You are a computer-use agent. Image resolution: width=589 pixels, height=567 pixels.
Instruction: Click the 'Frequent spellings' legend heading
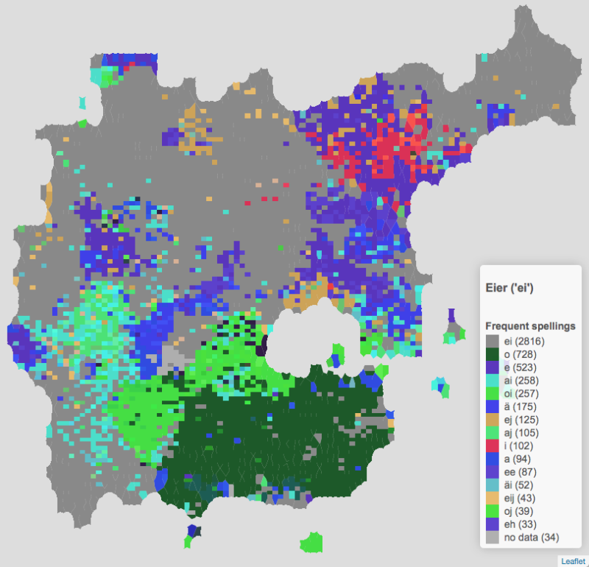coord(530,325)
